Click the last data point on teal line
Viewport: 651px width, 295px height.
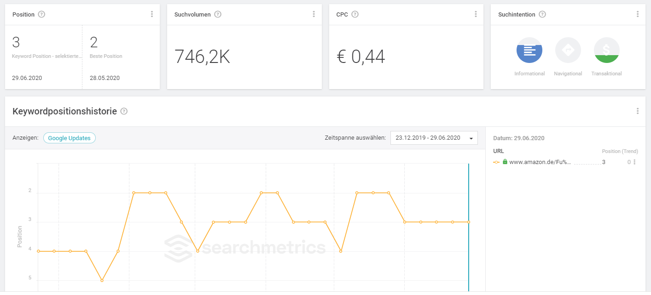[x=469, y=222]
